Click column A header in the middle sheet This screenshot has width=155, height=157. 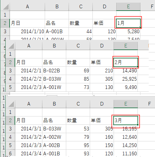point(29,46)
